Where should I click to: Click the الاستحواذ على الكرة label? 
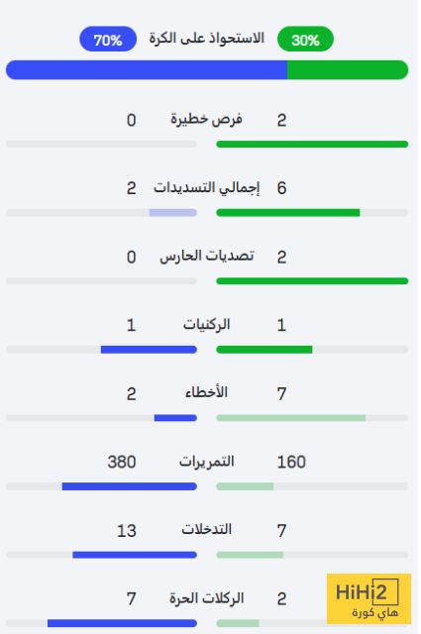pyautogui.click(x=207, y=38)
